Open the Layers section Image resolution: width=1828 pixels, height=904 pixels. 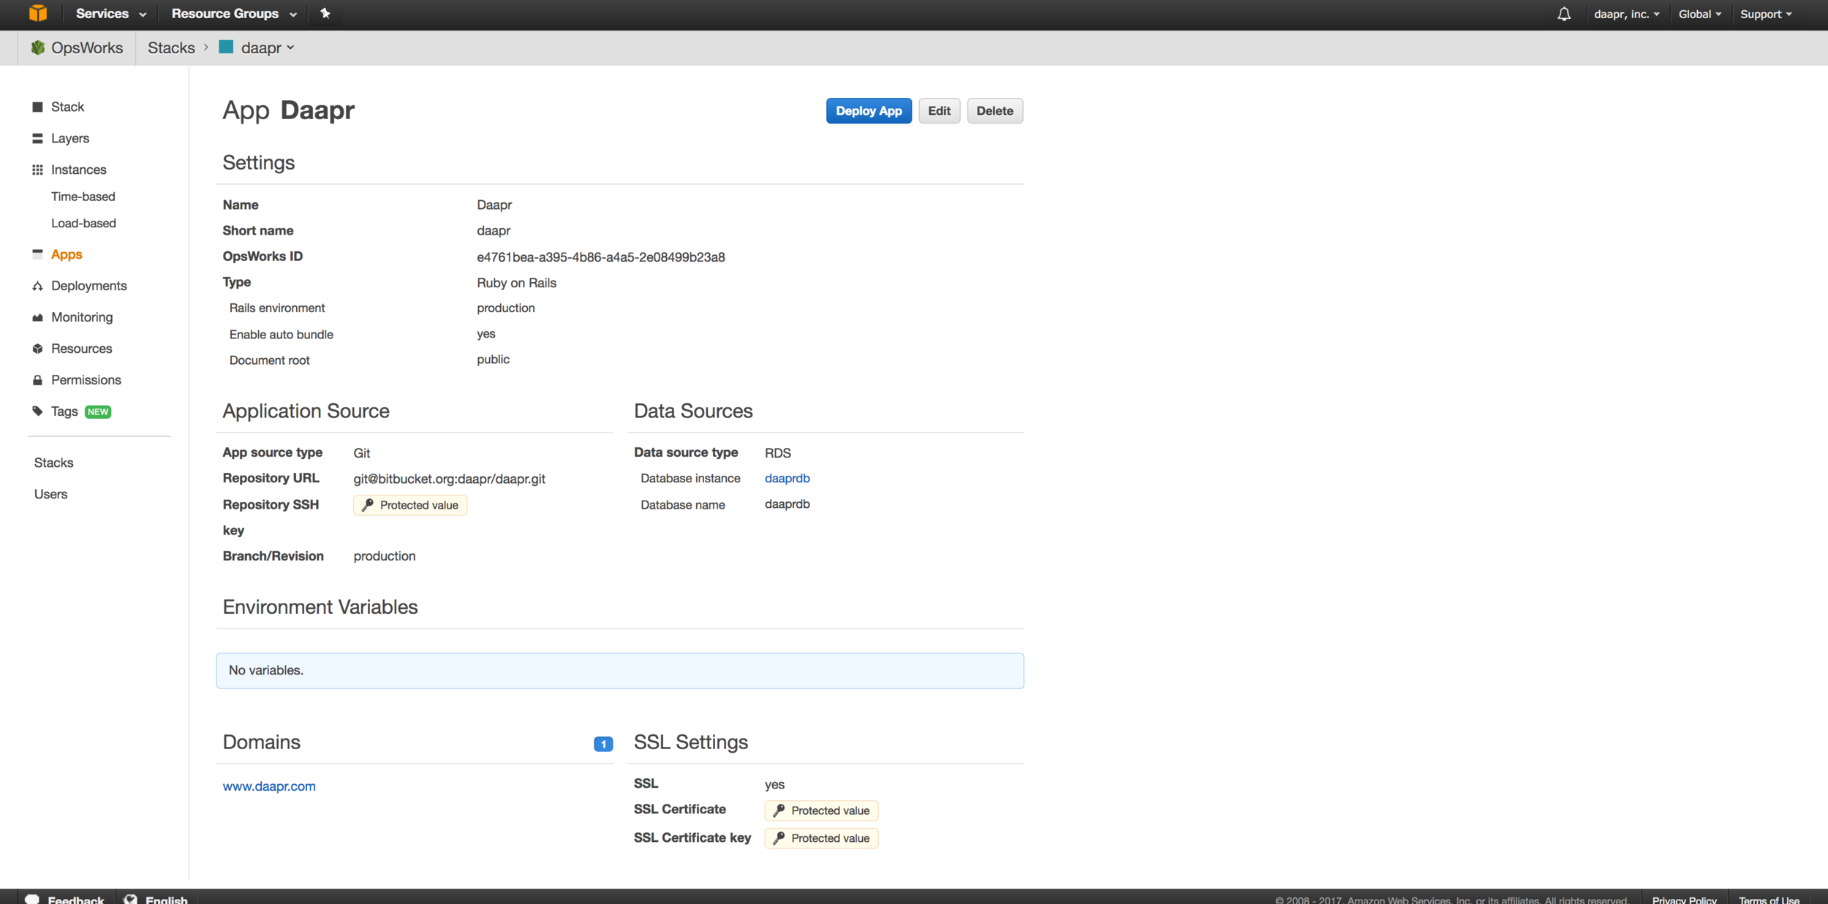[70, 138]
